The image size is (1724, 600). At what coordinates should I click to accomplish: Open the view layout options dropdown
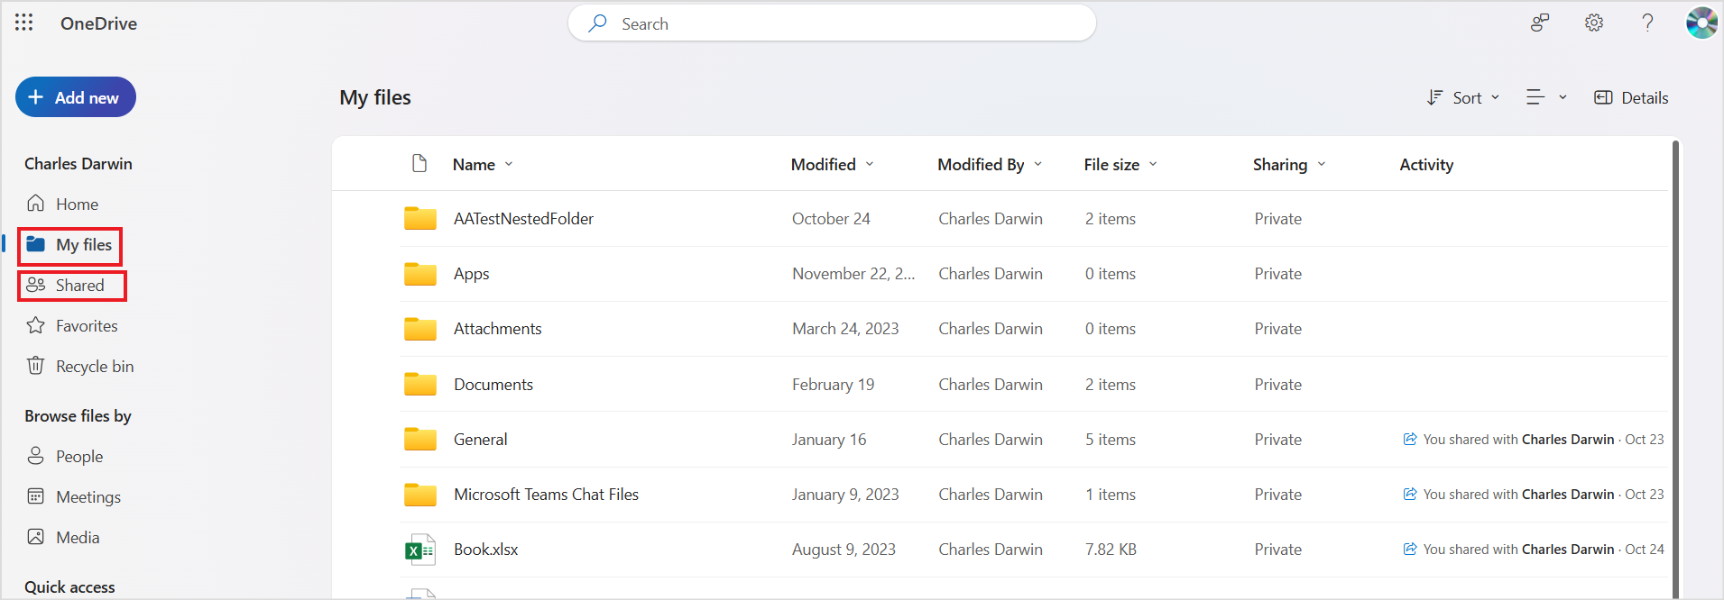point(1545,98)
